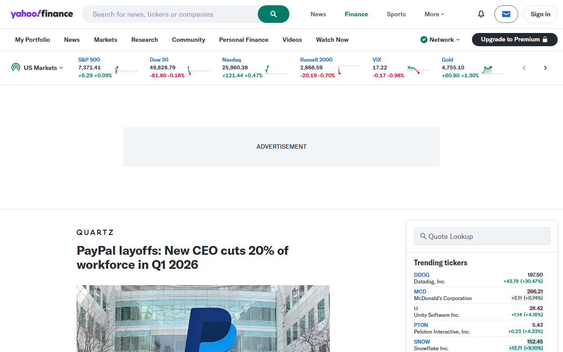Image resolution: width=563 pixels, height=352 pixels.
Task: Open the S&P 500 index link
Action: 89,59
